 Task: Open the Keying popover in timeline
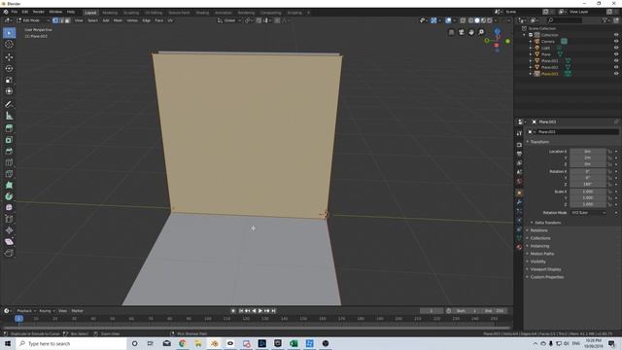tap(47, 311)
